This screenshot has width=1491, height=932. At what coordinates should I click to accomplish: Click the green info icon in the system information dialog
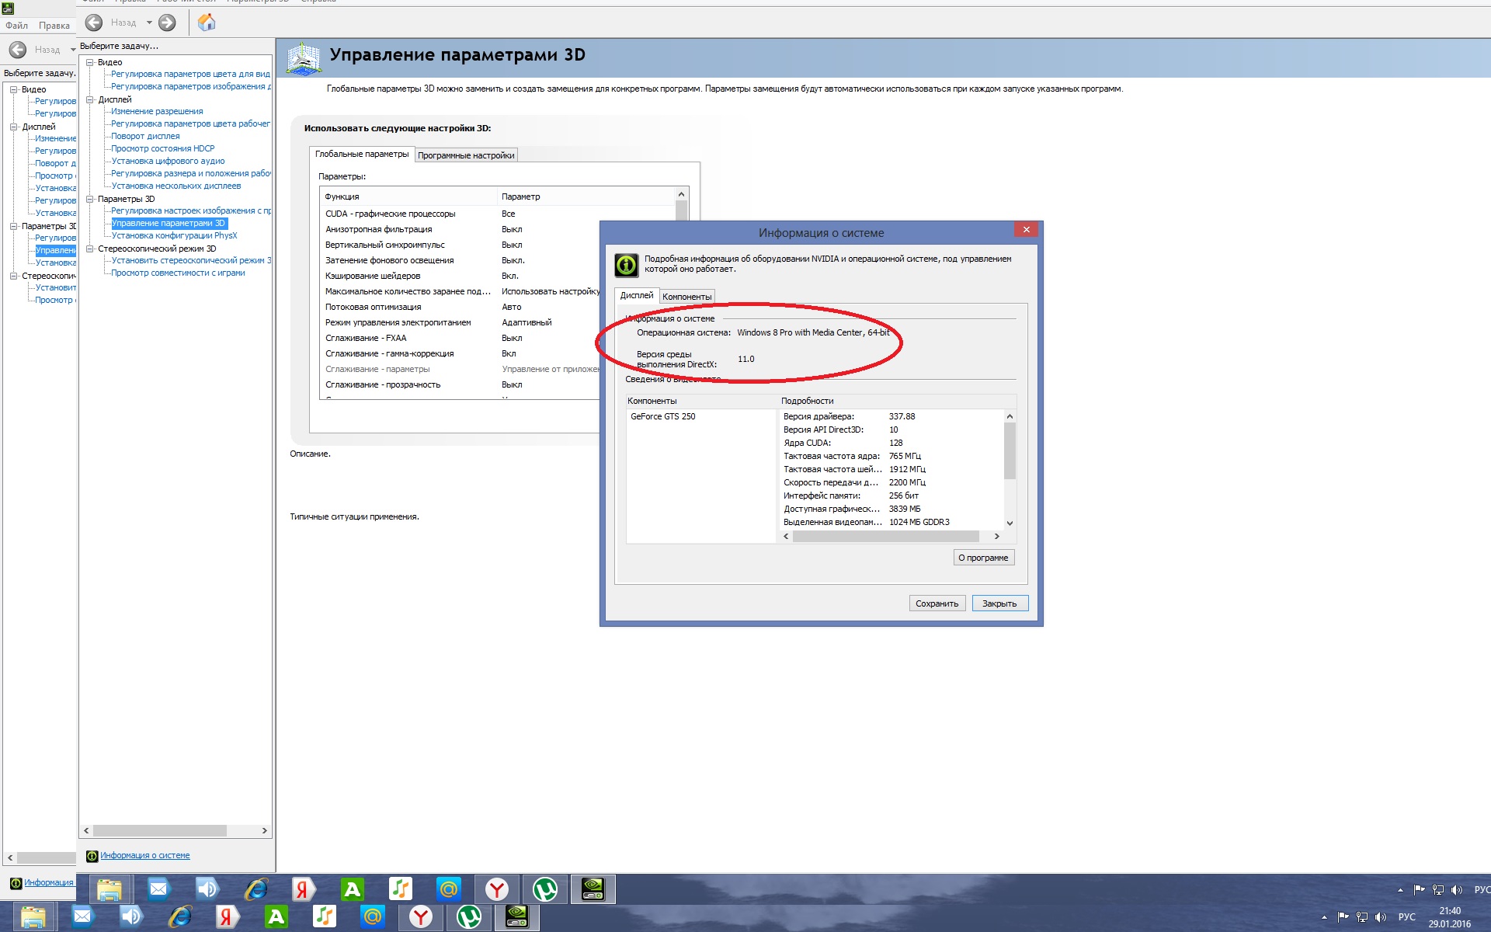click(x=627, y=265)
